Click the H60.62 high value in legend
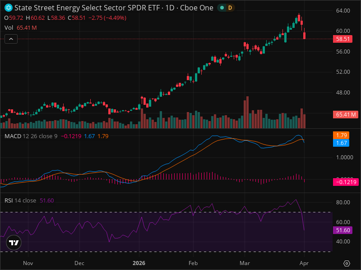This screenshot has height=270, width=361. click(x=35, y=18)
